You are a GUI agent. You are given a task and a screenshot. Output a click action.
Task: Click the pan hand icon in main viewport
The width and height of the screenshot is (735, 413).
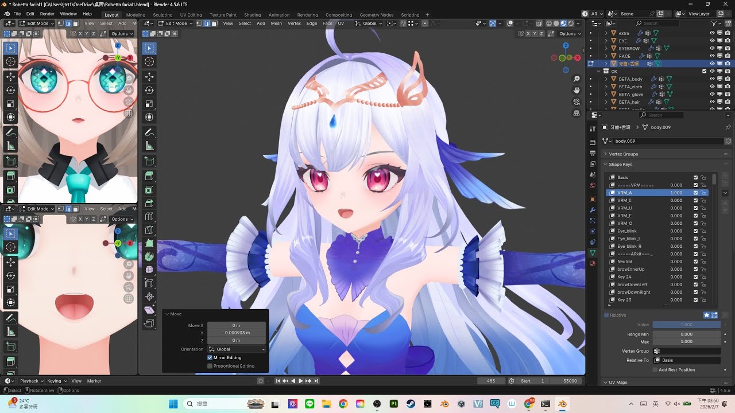coord(577,90)
